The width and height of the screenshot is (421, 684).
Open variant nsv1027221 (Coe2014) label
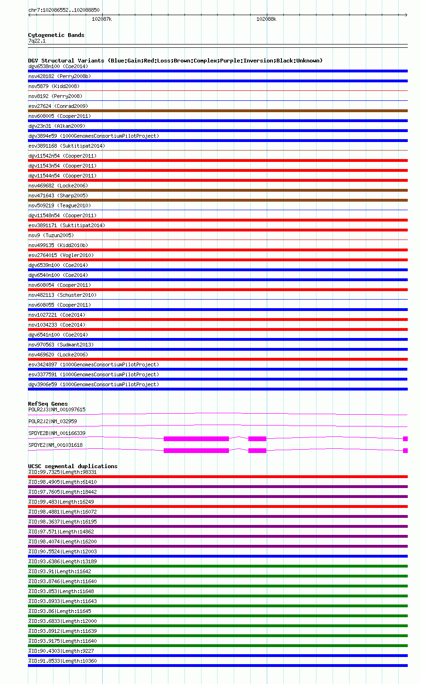click(57, 315)
